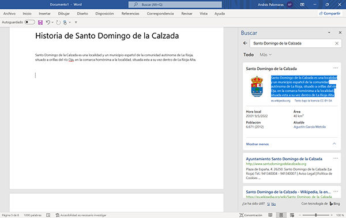Collapse the card with the chevron up
Image resolution: width=346 pixels, height=218 pixels.
334,144
